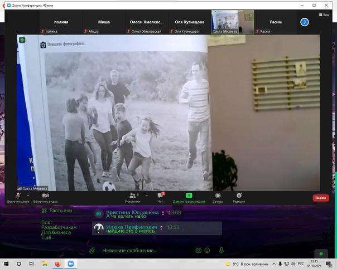
Task: Select Миша participant tile
Action: click(104, 22)
